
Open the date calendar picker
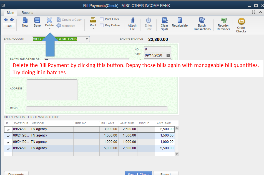click(x=168, y=55)
